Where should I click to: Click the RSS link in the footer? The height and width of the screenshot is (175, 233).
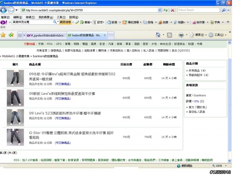(16, 160)
